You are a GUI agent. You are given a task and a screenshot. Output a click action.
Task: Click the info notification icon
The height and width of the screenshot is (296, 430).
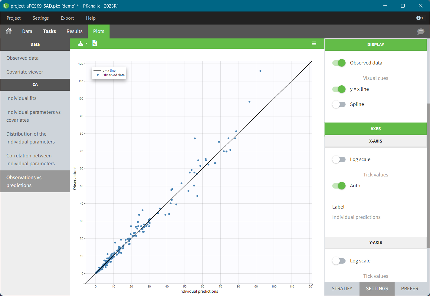point(419,18)
